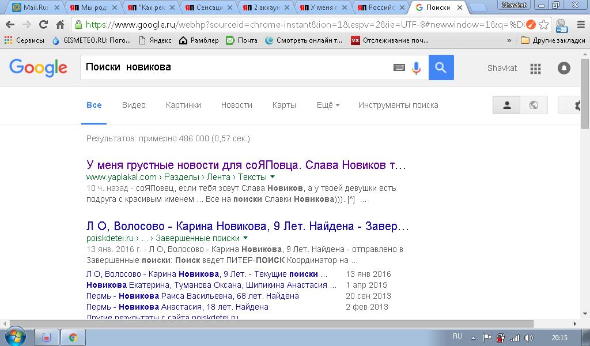Screen dimensions: 590x346
Task: Go to the Google logo home
Action: [x=39, y=68]
